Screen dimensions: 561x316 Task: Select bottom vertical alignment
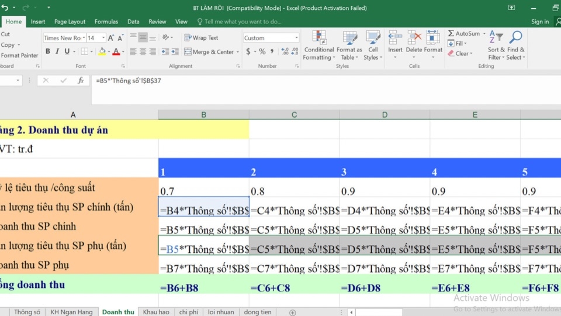153,37
